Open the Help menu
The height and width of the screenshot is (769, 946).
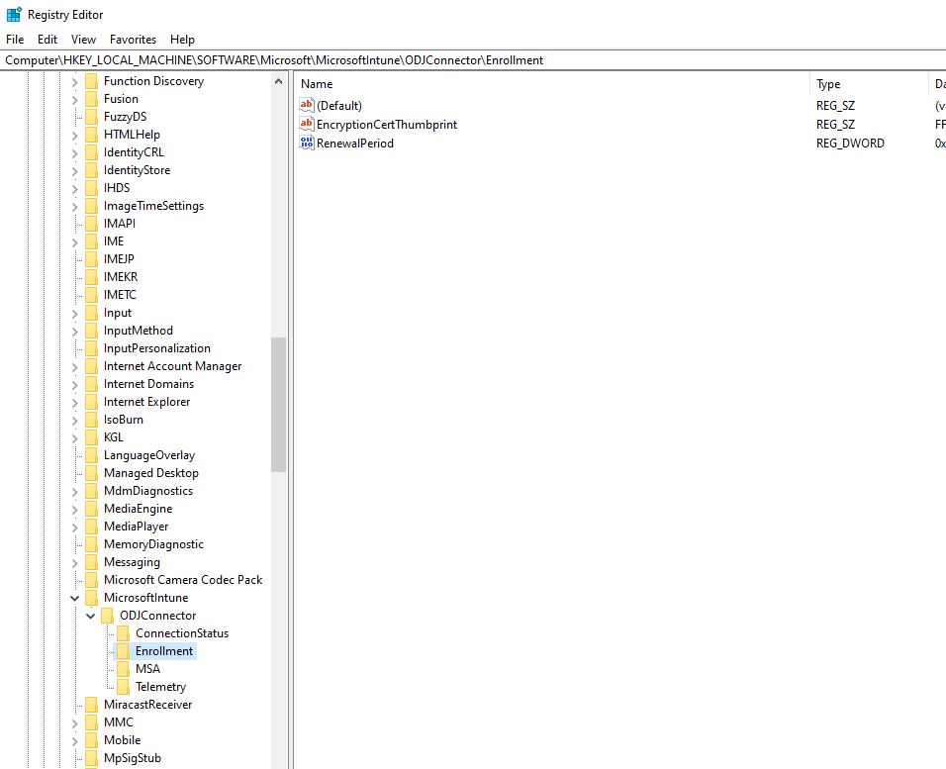click(182, 40)
